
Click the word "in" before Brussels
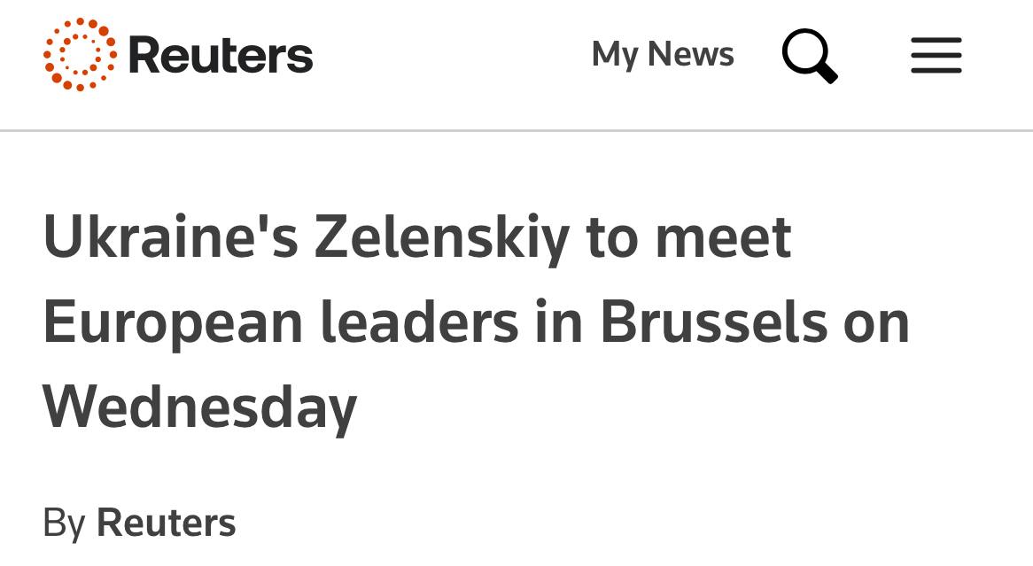(559, 322)
